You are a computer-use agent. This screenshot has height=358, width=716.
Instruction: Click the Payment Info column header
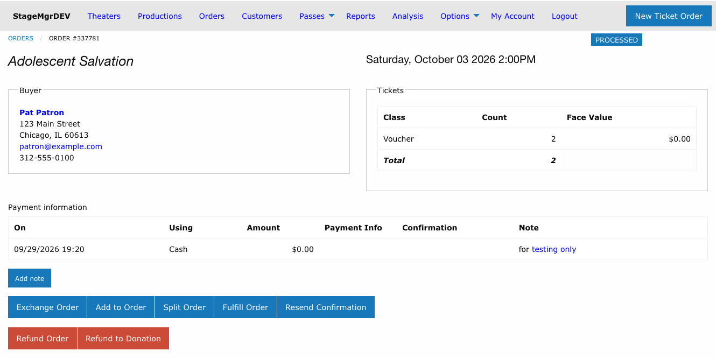(x=353, y=228)
